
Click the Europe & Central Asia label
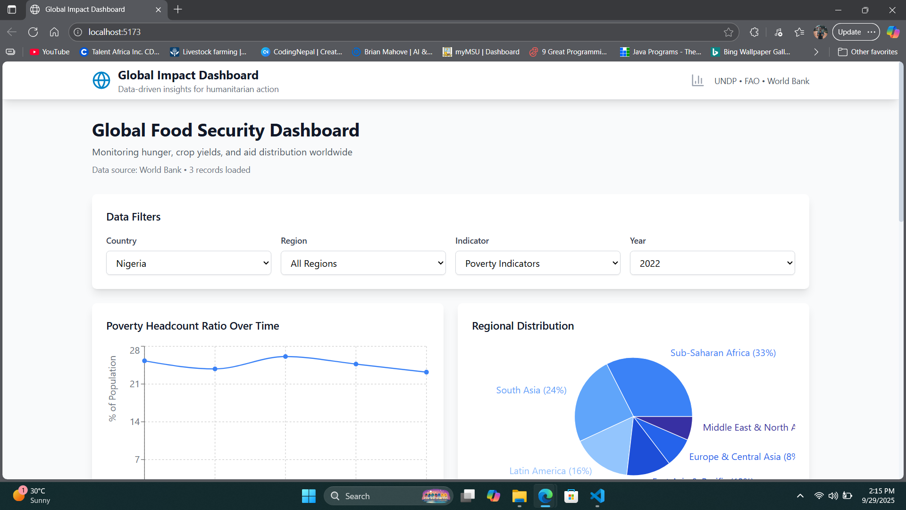coord(742,457)
